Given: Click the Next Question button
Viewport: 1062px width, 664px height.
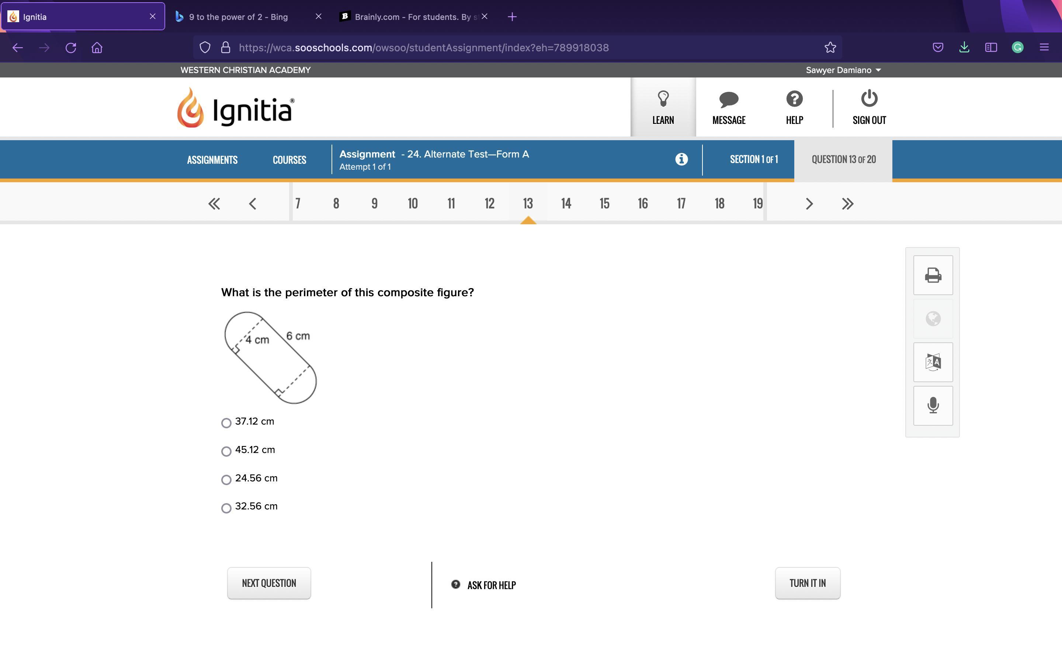Looking at the screenshot, I should coord(268,583).
